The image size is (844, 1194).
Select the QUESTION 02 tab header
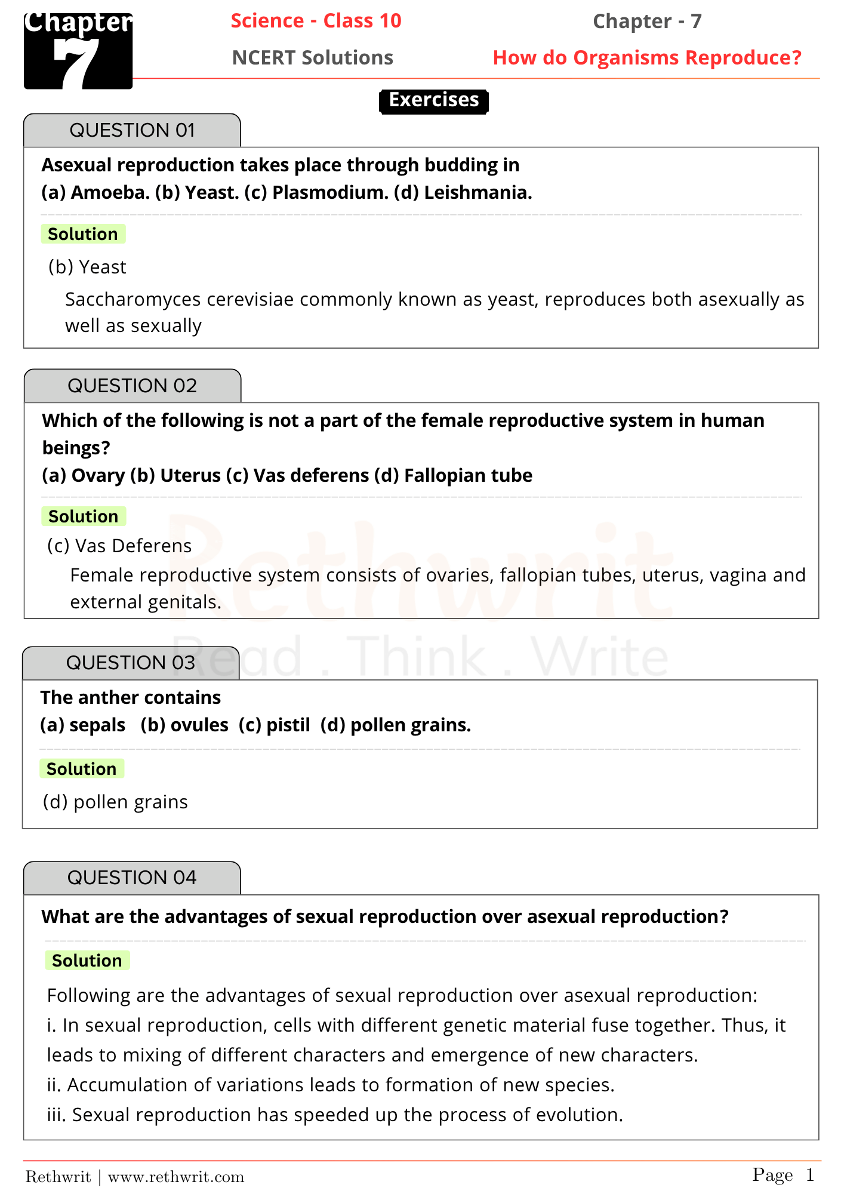pyautogui.click(x=132, y=386)
